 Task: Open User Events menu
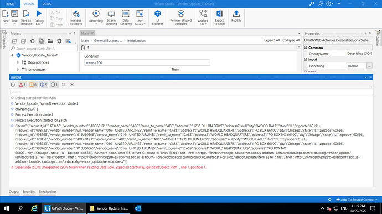click(x=140, y=17)
